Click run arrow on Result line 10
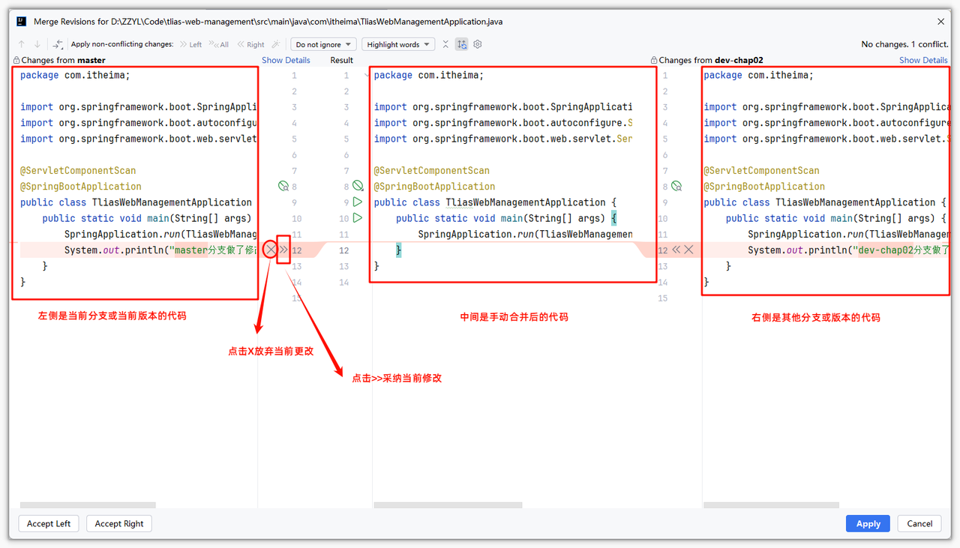The image size is (960, 548). [358, 218]
